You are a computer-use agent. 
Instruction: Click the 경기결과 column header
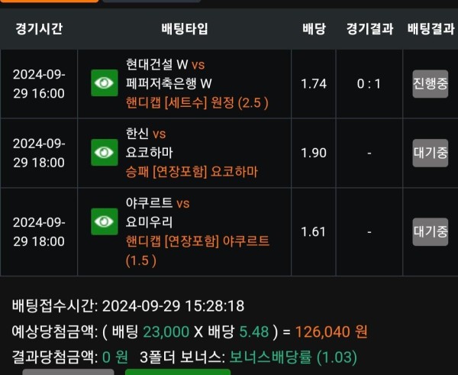pos(369,29)
